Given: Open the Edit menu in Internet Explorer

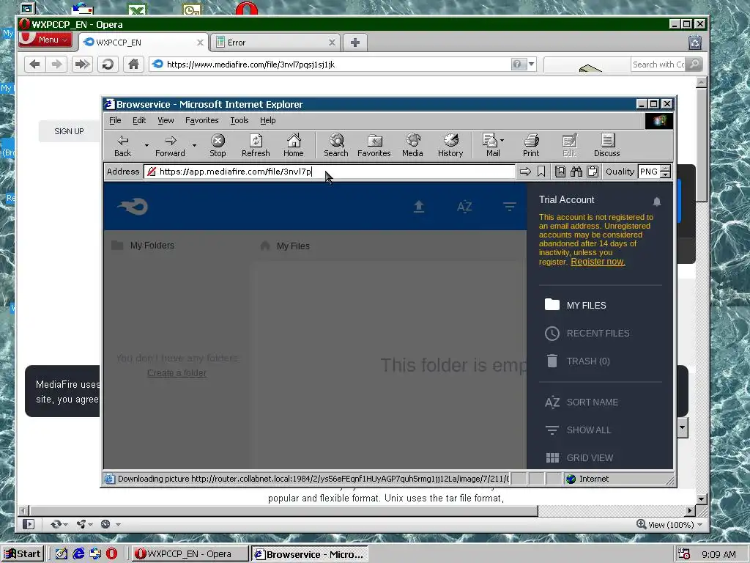Looking at the screenshot, I should [x=139, y=120].
